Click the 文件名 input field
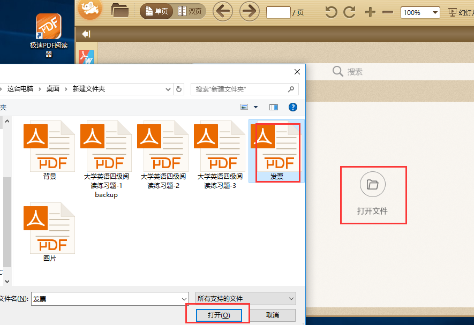474x325 pixels. point(110,299)
